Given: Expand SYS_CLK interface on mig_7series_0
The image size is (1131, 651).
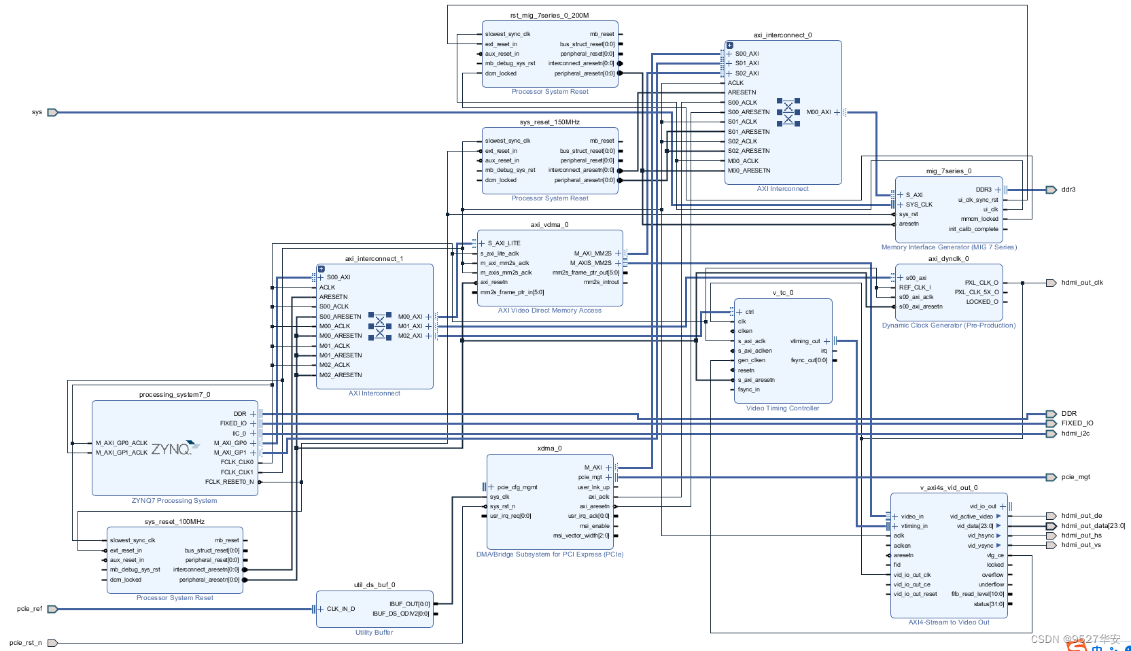Looking at the screenshot, I should pos(901,205).
